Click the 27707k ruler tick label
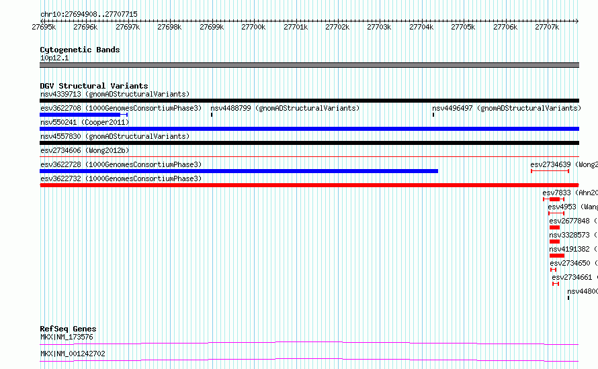 pyautogui.click(x=547, y=27)
